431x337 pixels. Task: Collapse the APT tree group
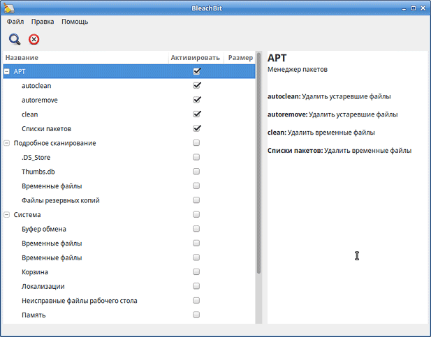(x=7, y=71)
